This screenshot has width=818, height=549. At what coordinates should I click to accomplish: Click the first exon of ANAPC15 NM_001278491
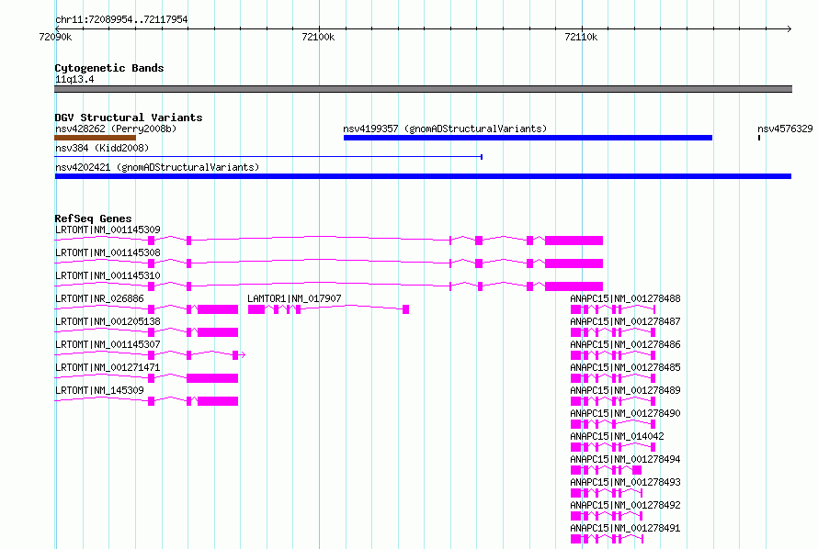point(576,539)
